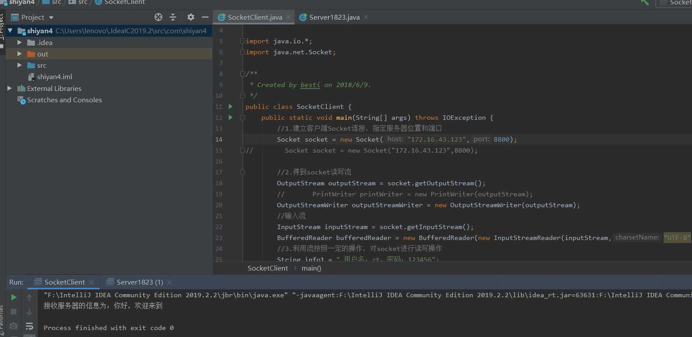The image size is (692, 337).
Task: Click the Collapse All icon in Project panel
Action: [x=173, y=17]
